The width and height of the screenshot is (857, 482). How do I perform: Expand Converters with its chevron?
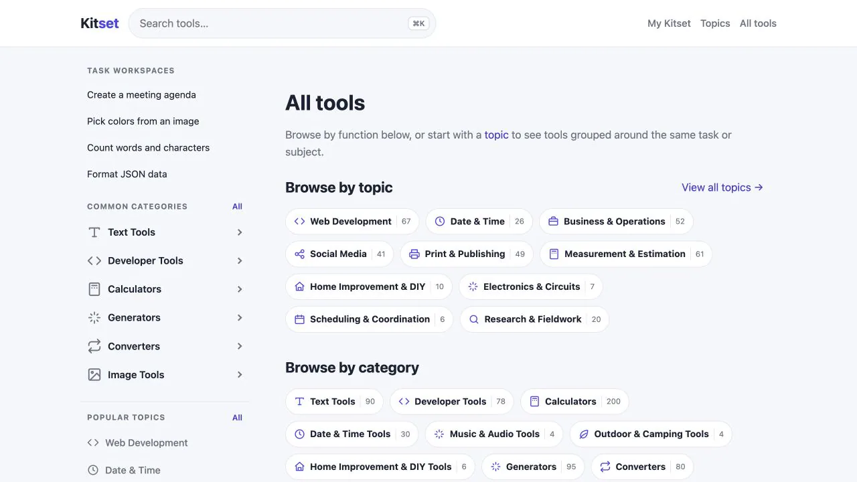coord(240,346)
